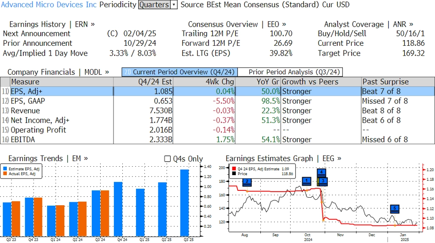Click EPS GAAP 4Wk change -5.50%
Viewport: 435px width, 243px height.
click(223, 101)
